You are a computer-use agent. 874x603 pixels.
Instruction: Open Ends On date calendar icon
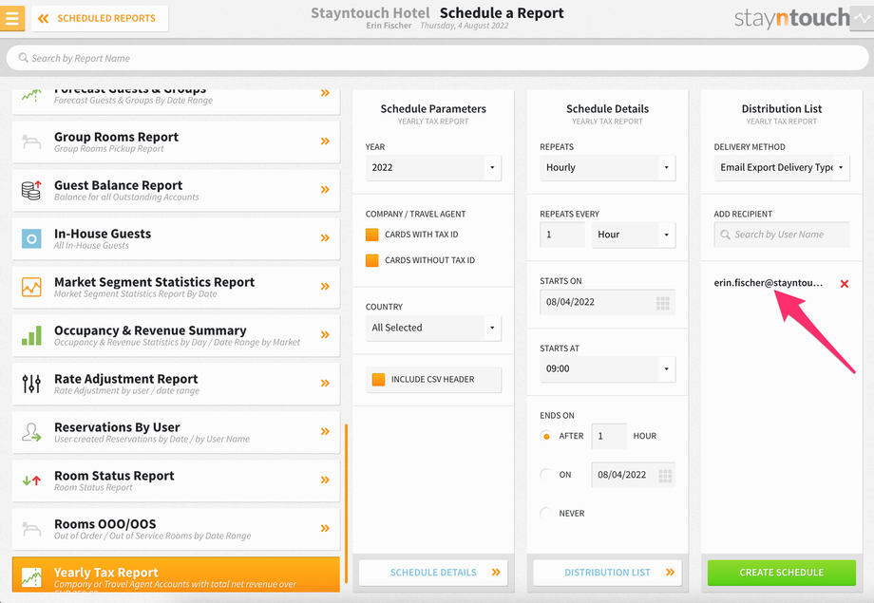point(665,476)
